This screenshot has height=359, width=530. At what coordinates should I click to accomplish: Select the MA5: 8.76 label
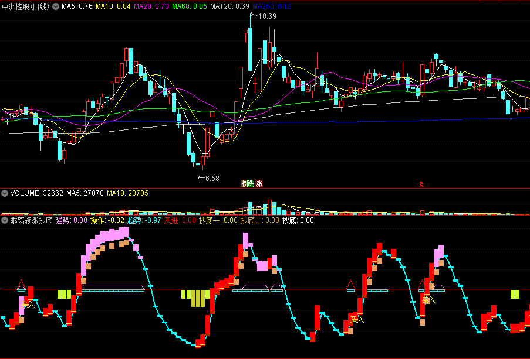click(x=77, y=6)
